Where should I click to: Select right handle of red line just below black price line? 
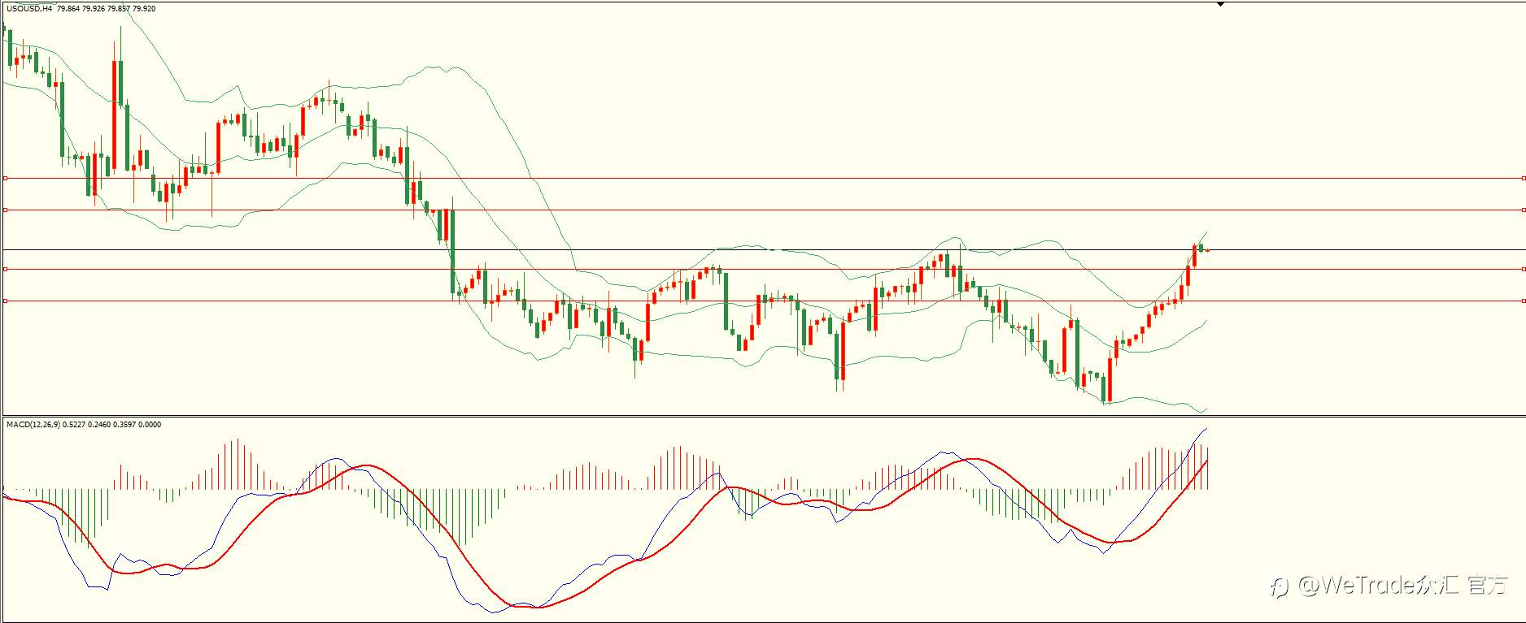click(1523, 269)
